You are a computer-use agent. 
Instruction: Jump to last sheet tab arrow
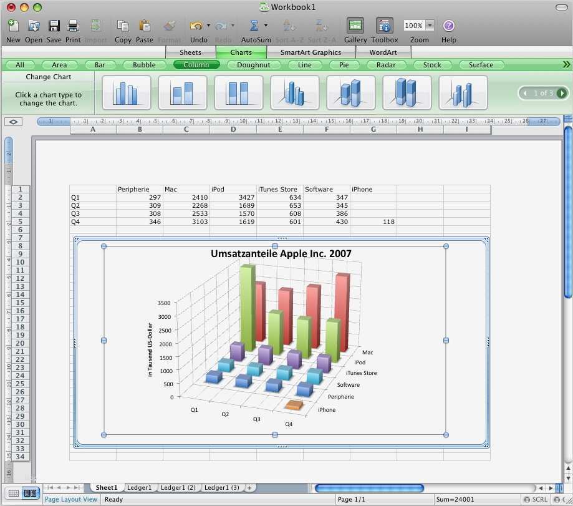point(76,488)
